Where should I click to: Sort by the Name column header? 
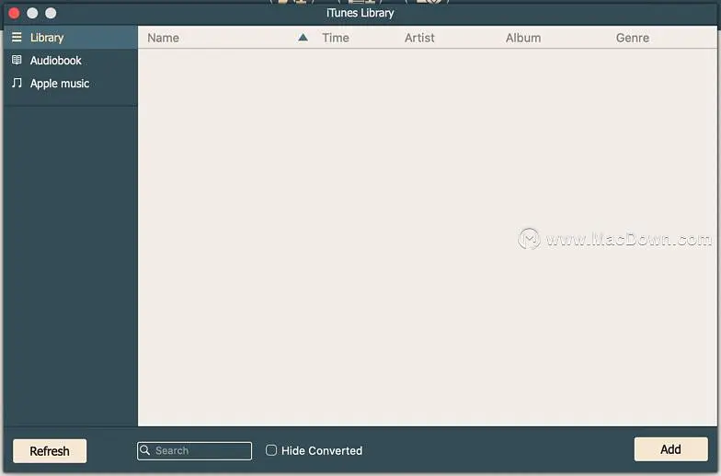pos(164,39)
